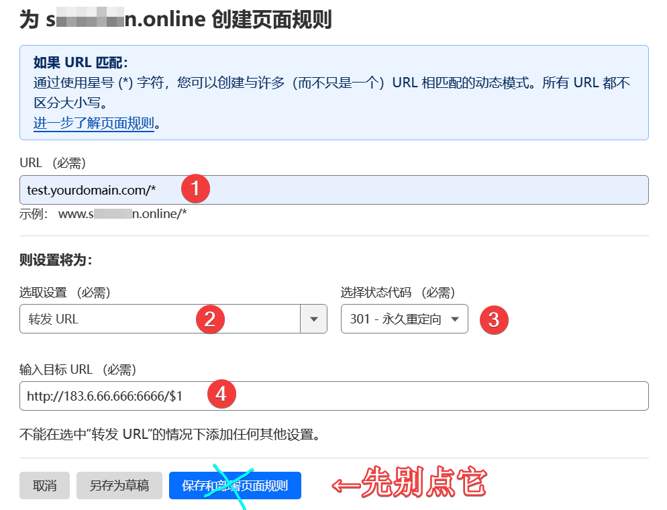Click the 输入目标 URL (必需) label
Viewport: 667px width, 510px height.
78,370
